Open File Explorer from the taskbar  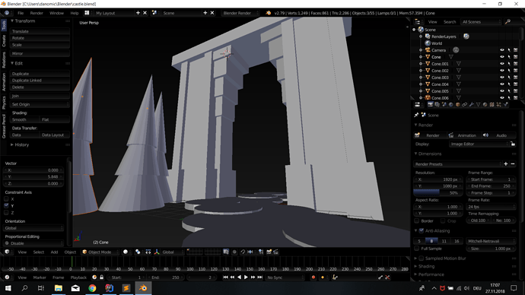(59, 288)
